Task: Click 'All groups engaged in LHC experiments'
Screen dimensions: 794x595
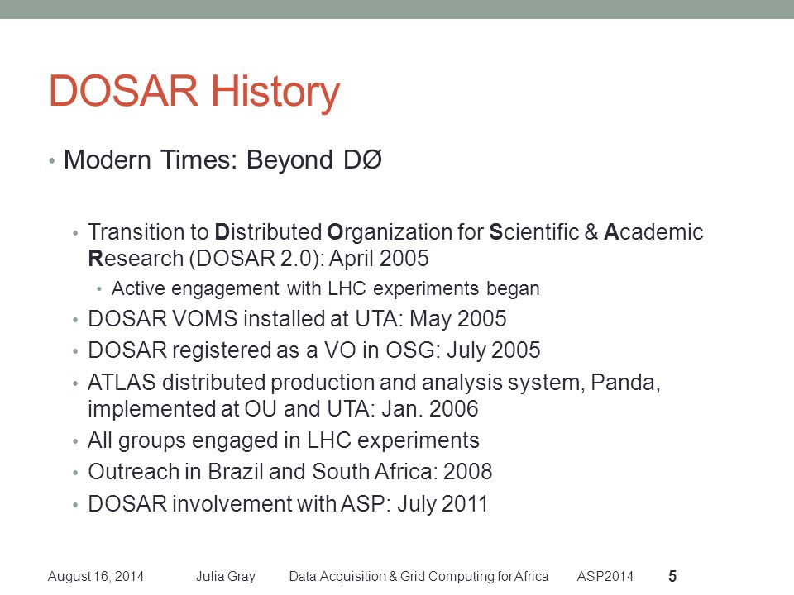Action: tap(284, 440)
